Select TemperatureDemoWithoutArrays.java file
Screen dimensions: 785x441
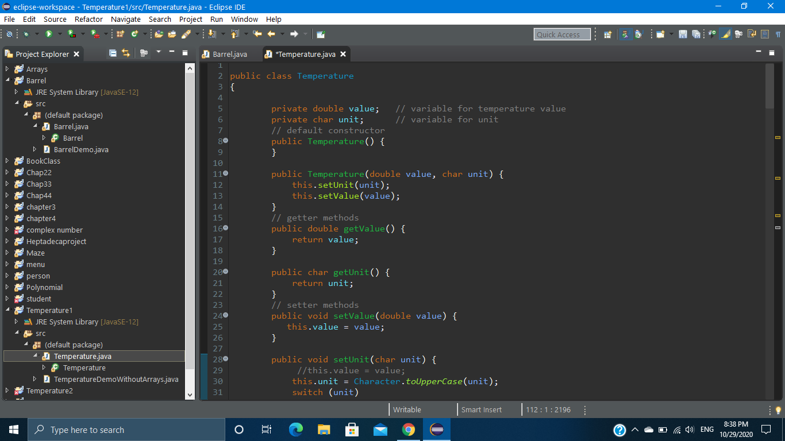[116, 379]
